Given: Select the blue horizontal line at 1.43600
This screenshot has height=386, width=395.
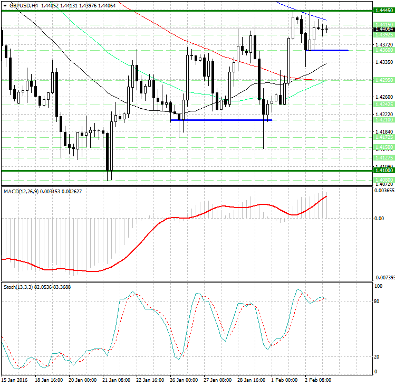Looking at the screenshot, I should (326, 51).
